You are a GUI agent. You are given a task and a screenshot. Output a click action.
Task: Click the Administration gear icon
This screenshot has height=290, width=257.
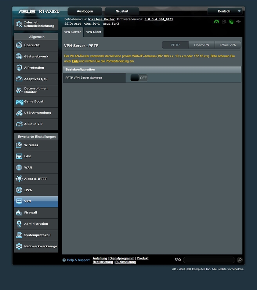click(19, 224)
